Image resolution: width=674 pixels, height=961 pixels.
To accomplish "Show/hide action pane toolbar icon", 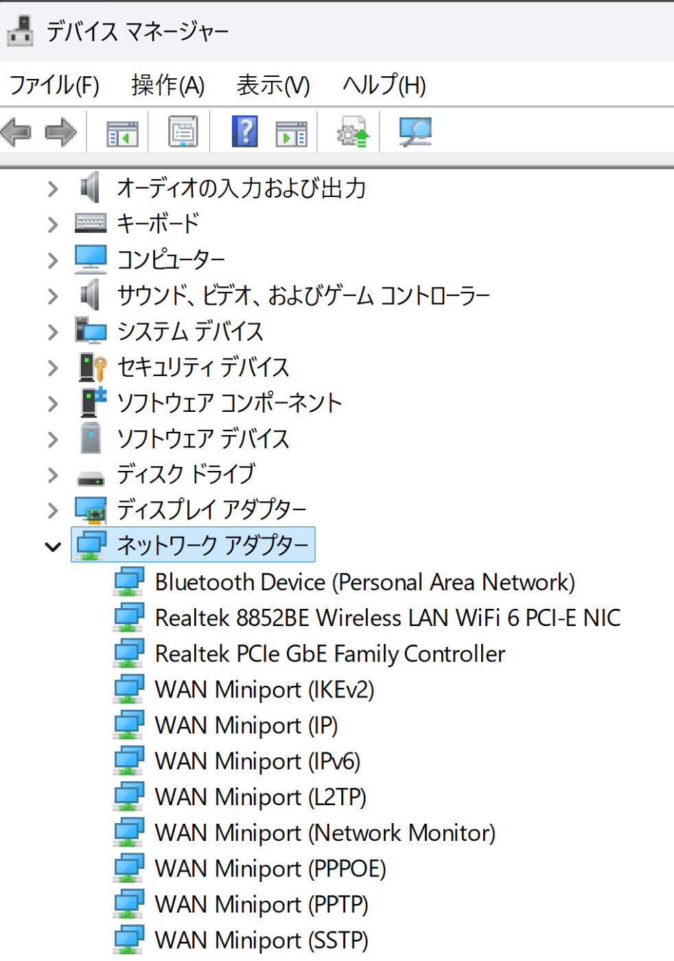I will point(292,133).
